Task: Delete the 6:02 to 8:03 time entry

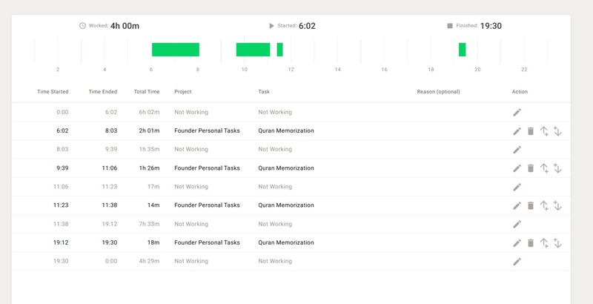Action: (x=531, y=131)
